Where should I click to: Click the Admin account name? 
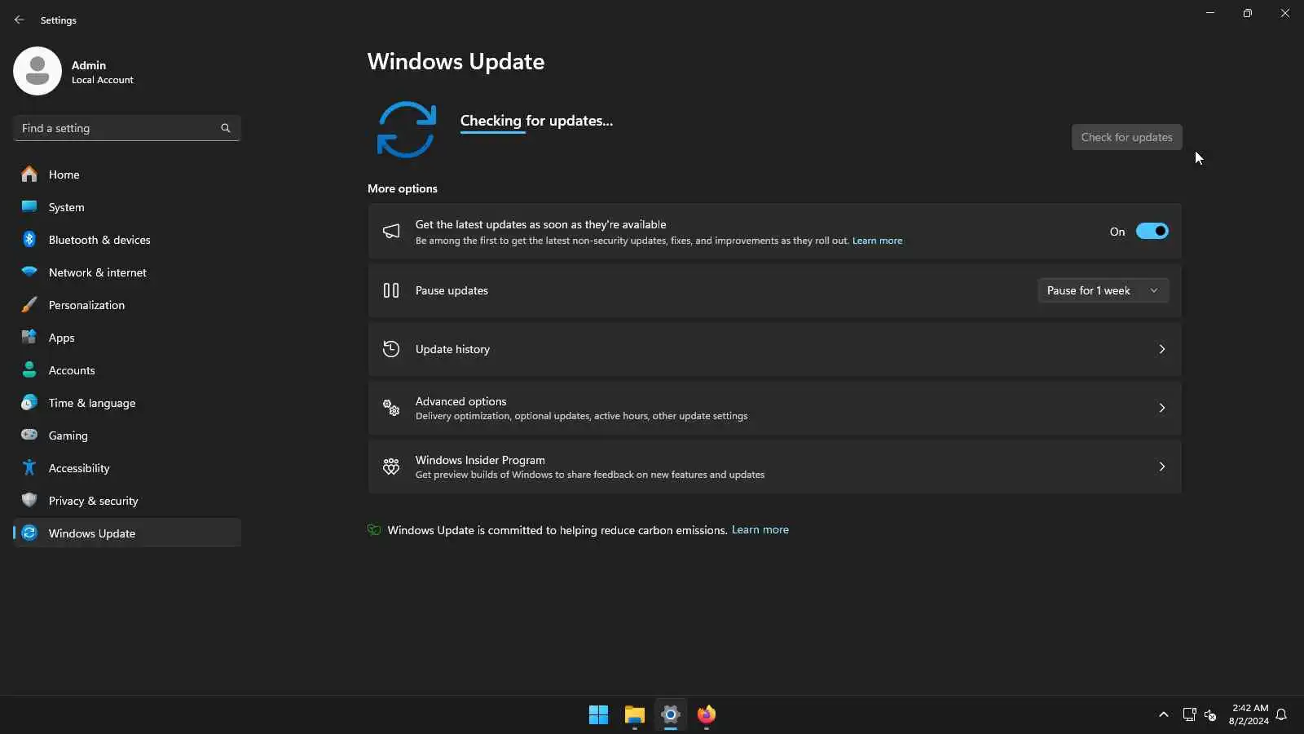click(x=89, y=65)
